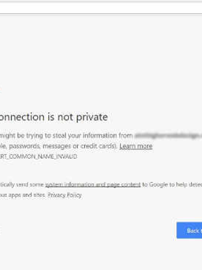
Task: Click the empty strip above the address bar
Action: click(x=101, y=1)
